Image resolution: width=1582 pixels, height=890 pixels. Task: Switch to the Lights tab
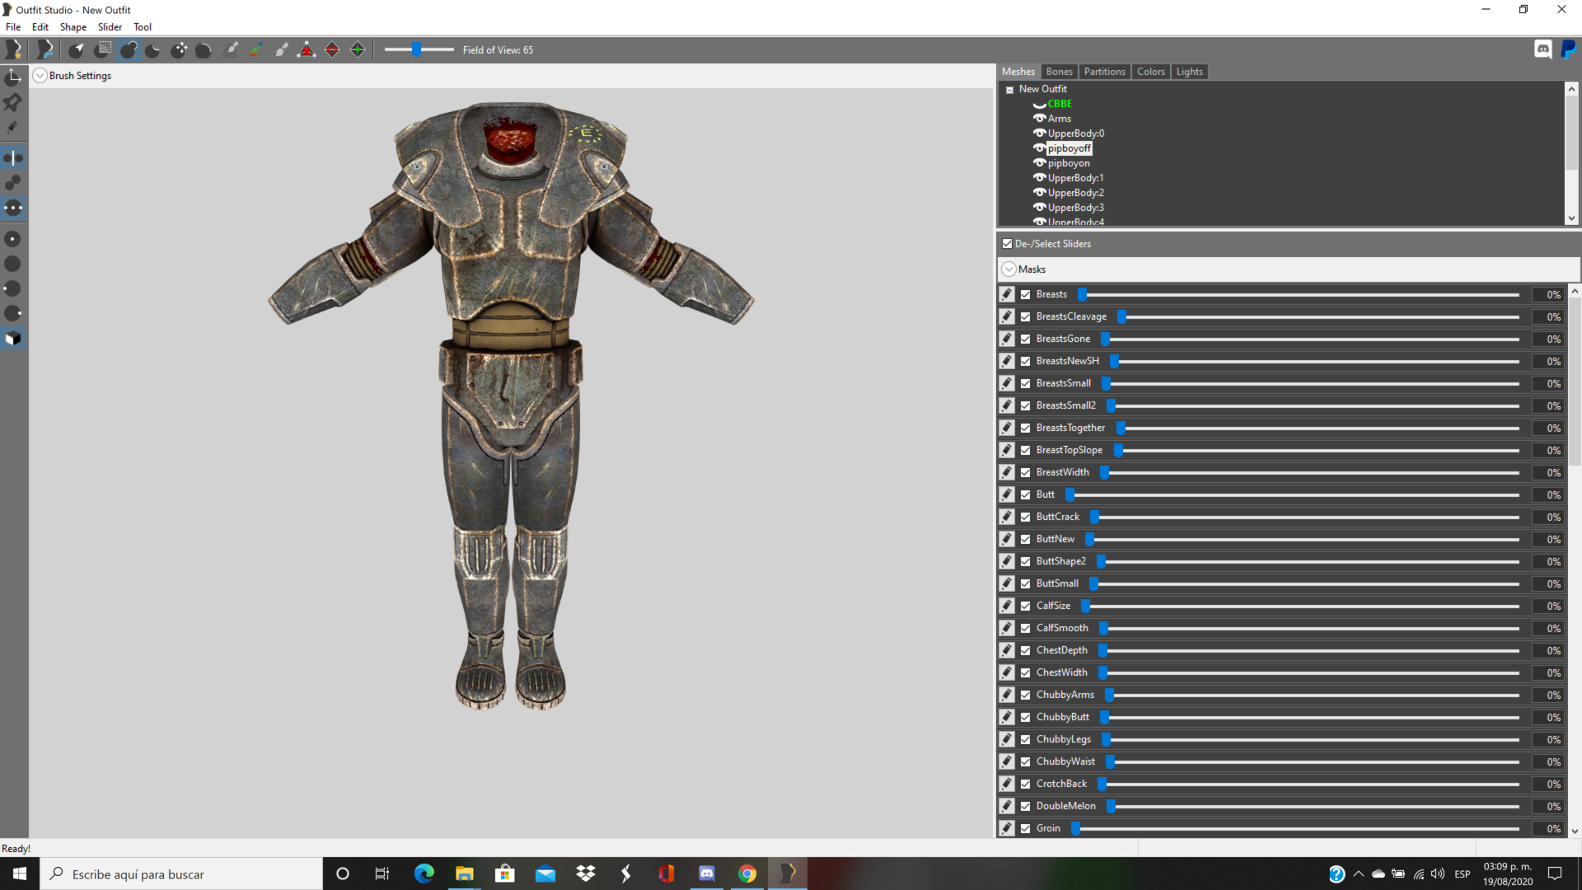point(1189,72)
